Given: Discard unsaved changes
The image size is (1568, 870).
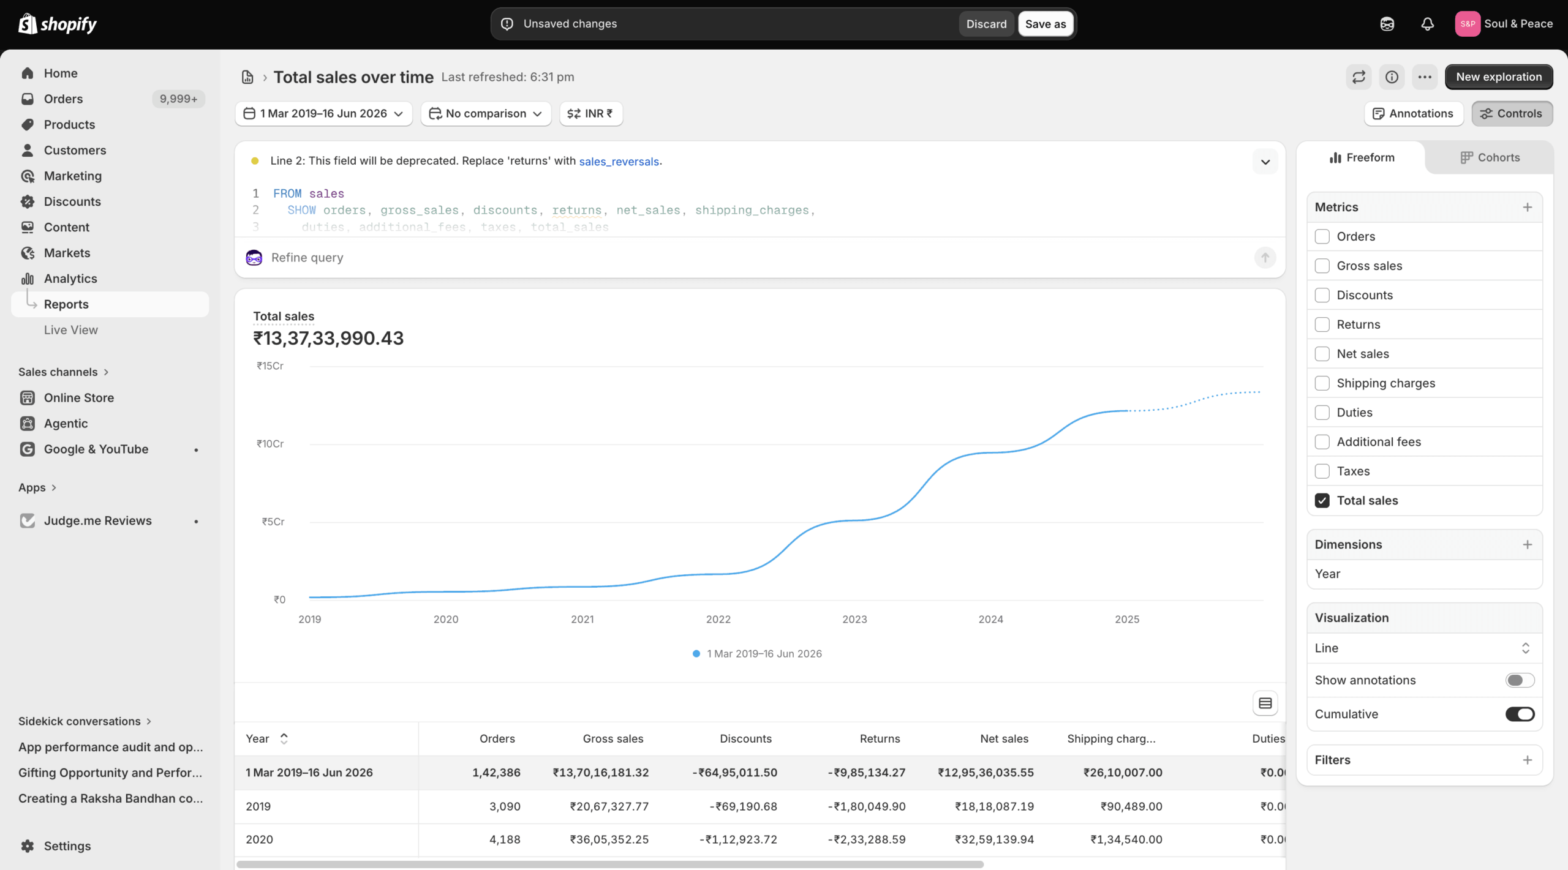Looking at the screenshot, I should tap(986, 24).
